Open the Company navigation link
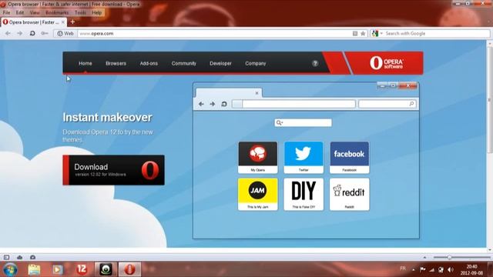The image size is (493, 277). click(x=255, y=63)
